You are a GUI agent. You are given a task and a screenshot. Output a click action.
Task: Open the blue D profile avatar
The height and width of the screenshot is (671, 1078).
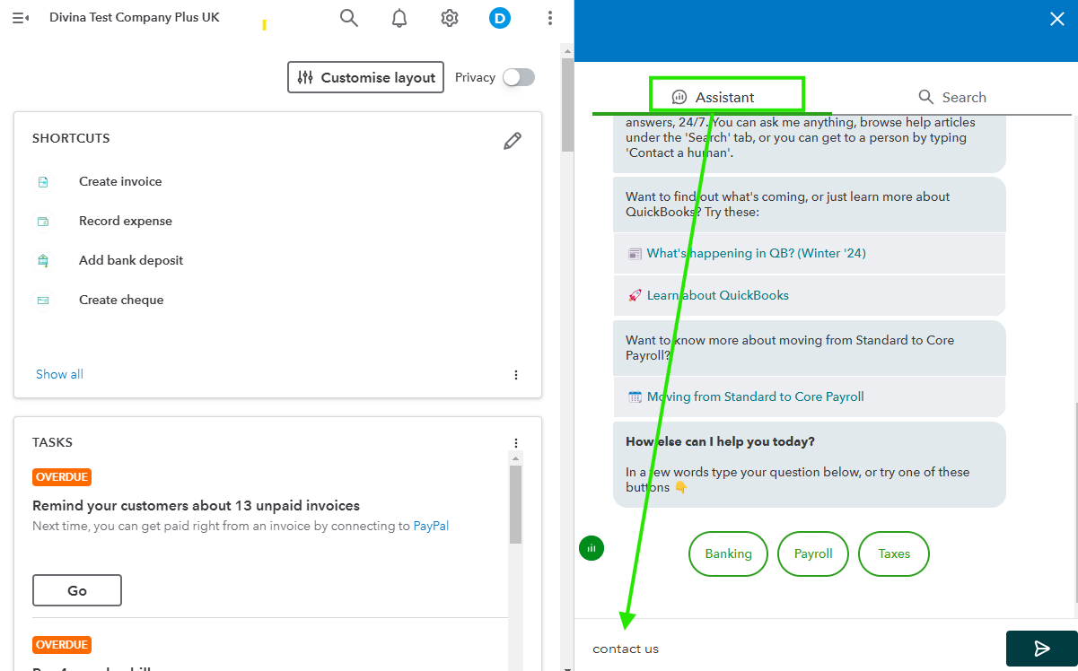point(500,18)
